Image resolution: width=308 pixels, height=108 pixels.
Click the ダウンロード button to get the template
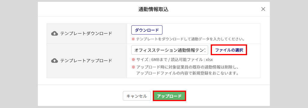(x=147, y=30)
